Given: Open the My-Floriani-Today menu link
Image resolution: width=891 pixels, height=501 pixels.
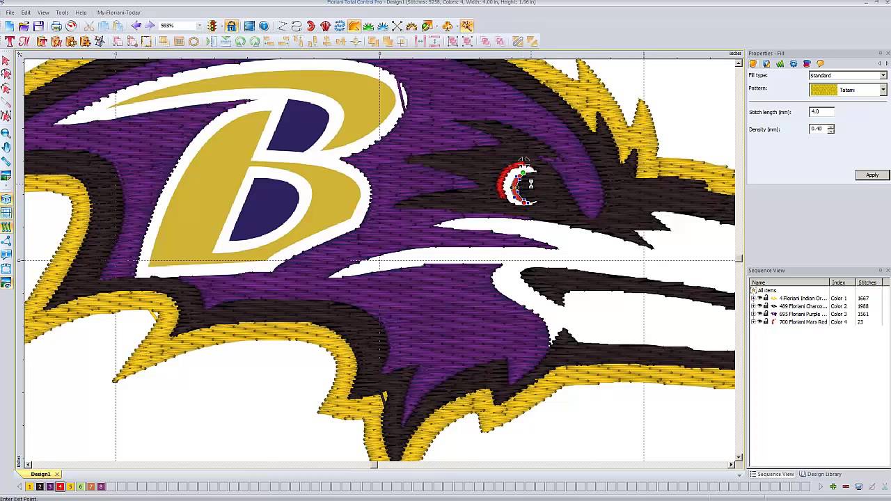Looking at the screenshot, I should click(x=119, y=13).
